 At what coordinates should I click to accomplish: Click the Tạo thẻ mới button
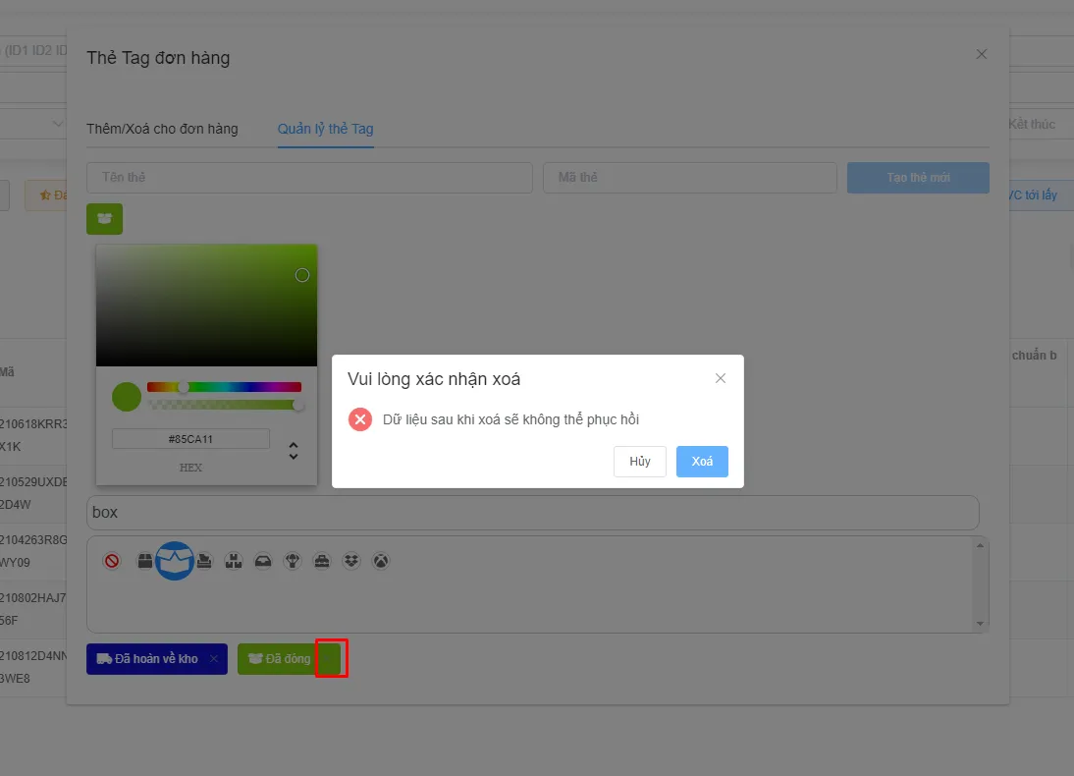[918, 178]
